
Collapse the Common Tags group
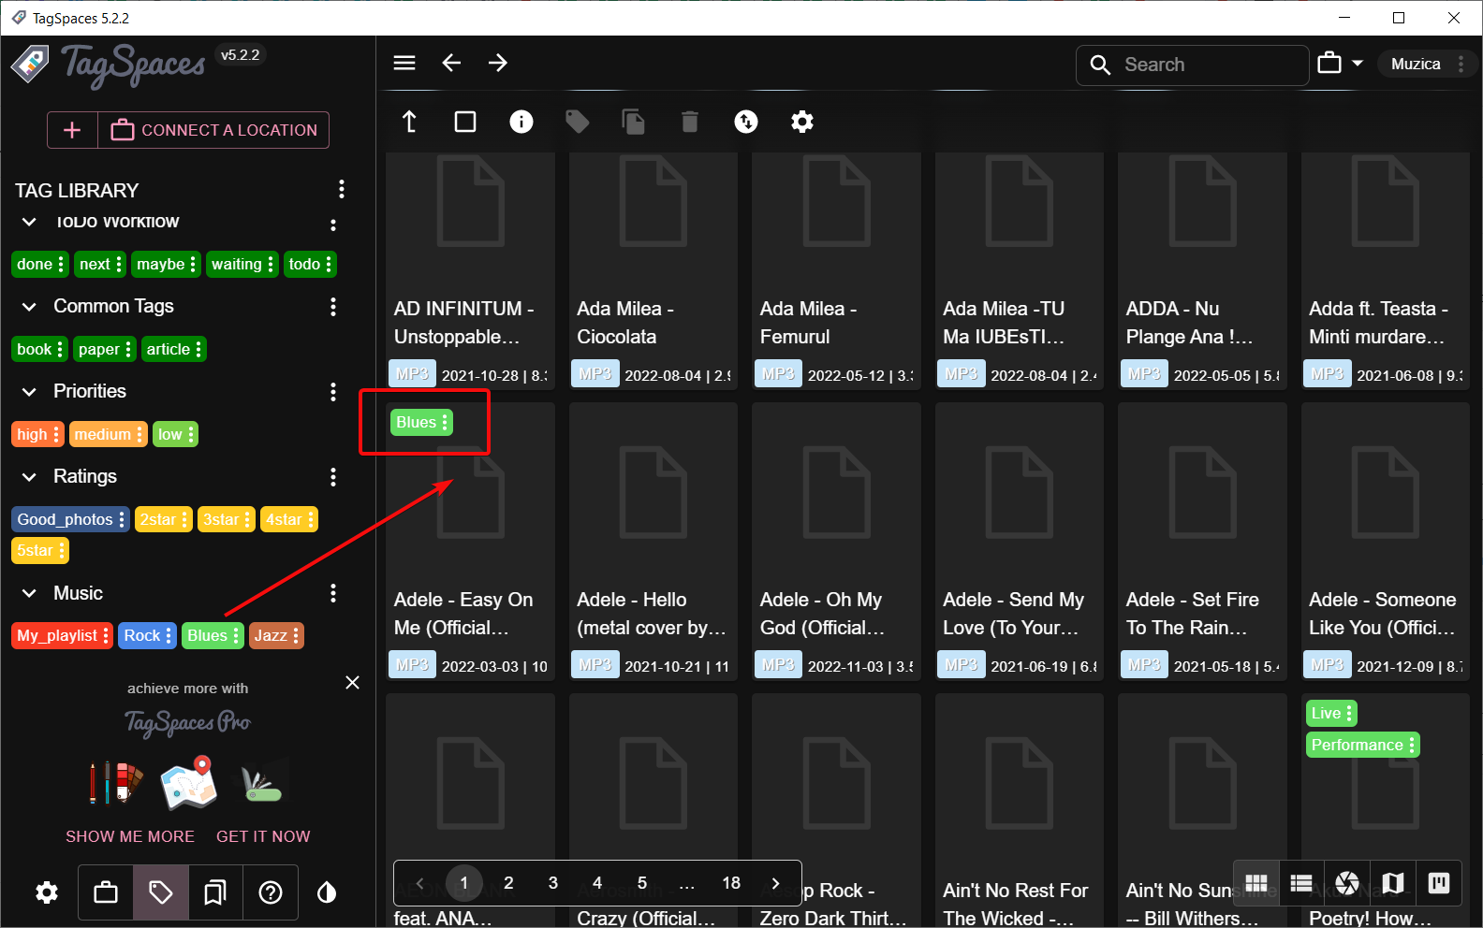tap(29, 307)
